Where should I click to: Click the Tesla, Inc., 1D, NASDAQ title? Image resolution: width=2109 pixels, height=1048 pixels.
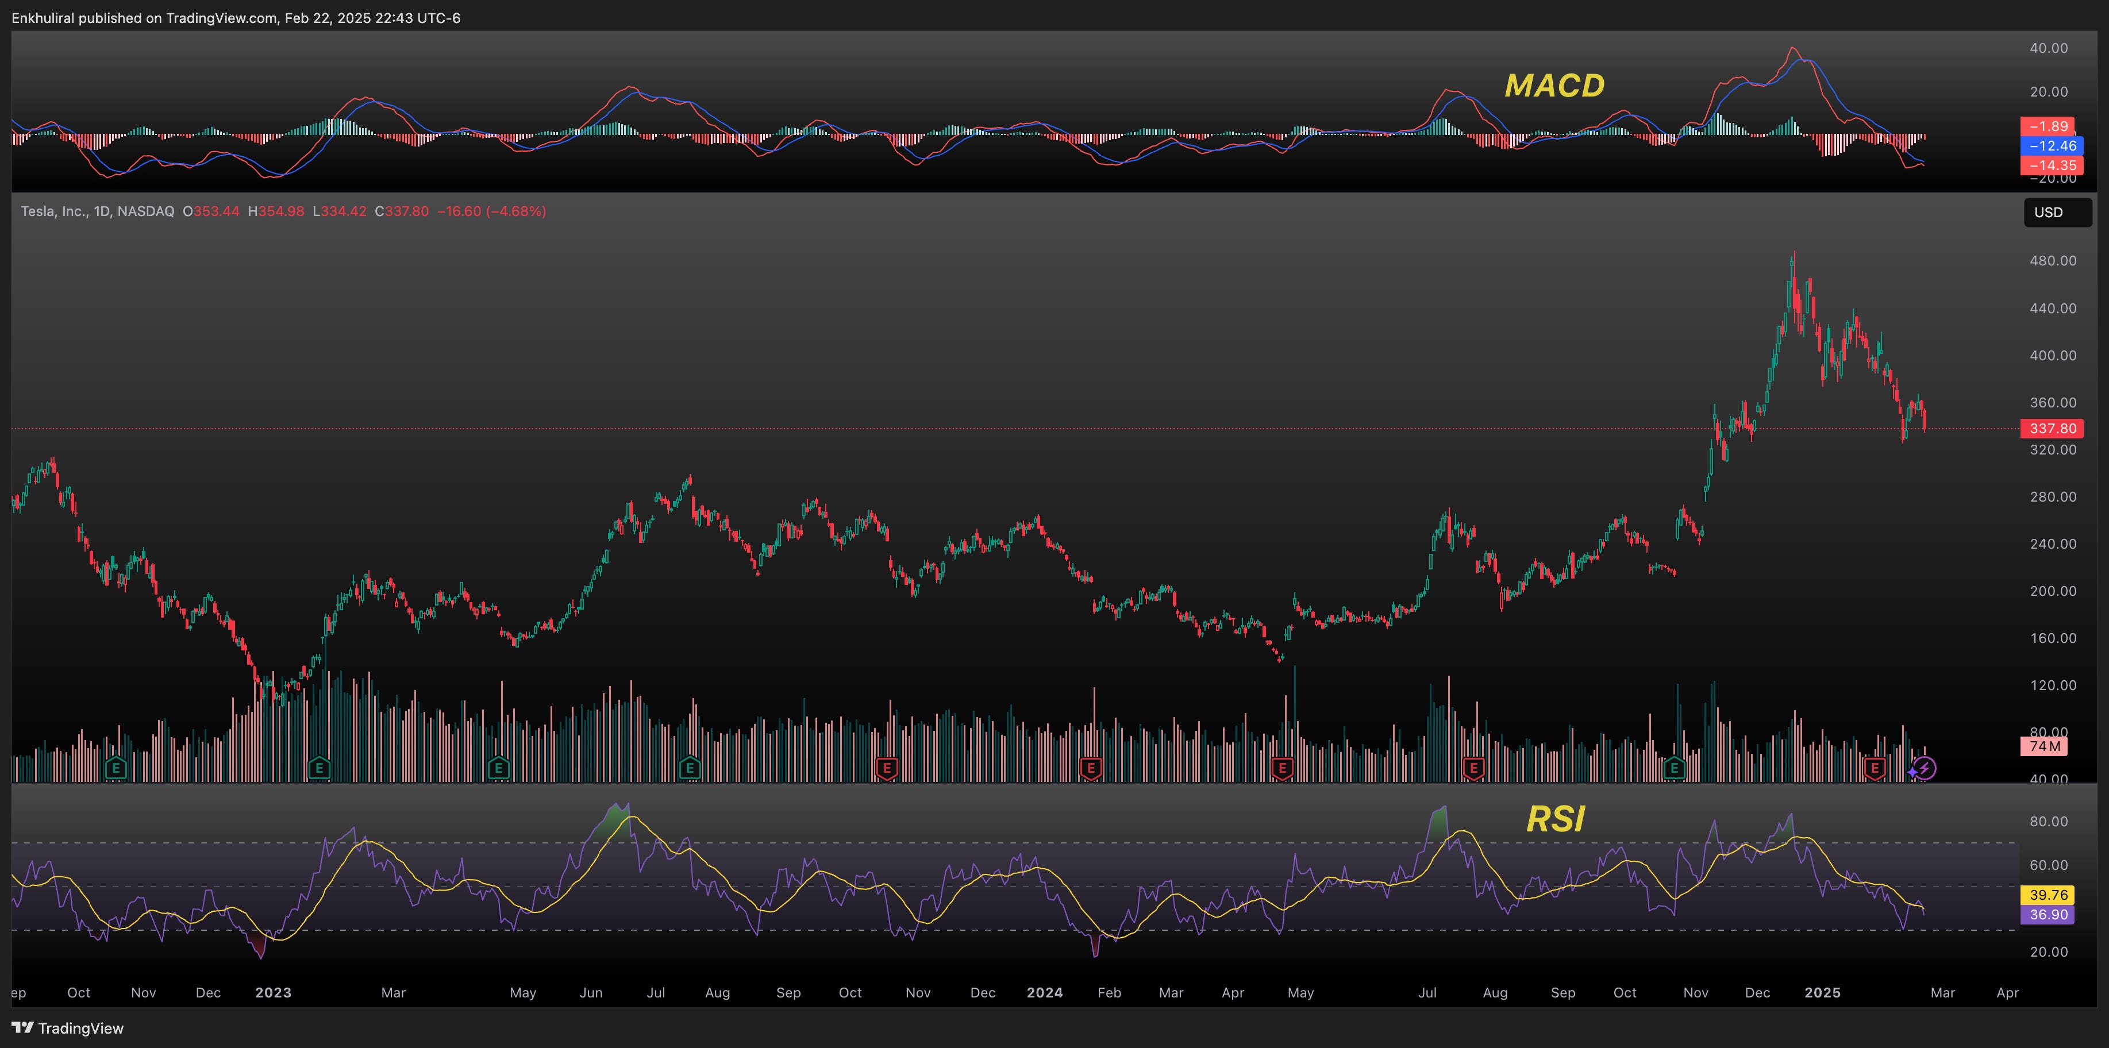tap(98, 211)
